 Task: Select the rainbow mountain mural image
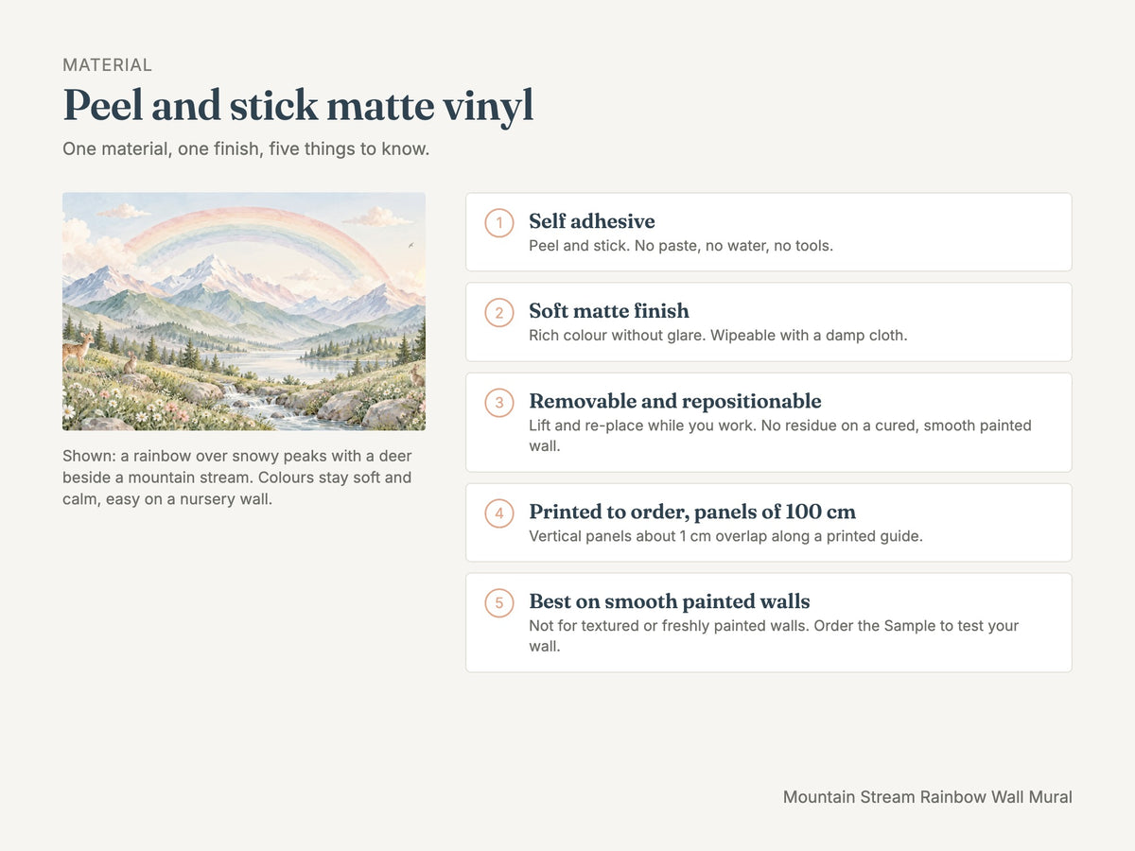244,312
